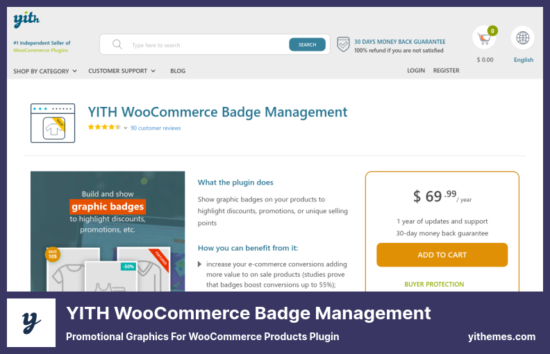This screenshot has width=550, height=354.
Task: Expand the Shop By Category menu
Action: click(45, 71)
